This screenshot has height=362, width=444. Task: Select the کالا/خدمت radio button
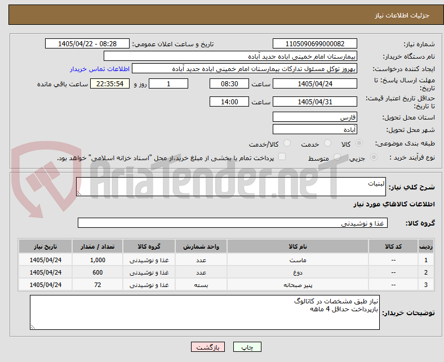pos(287,143)
